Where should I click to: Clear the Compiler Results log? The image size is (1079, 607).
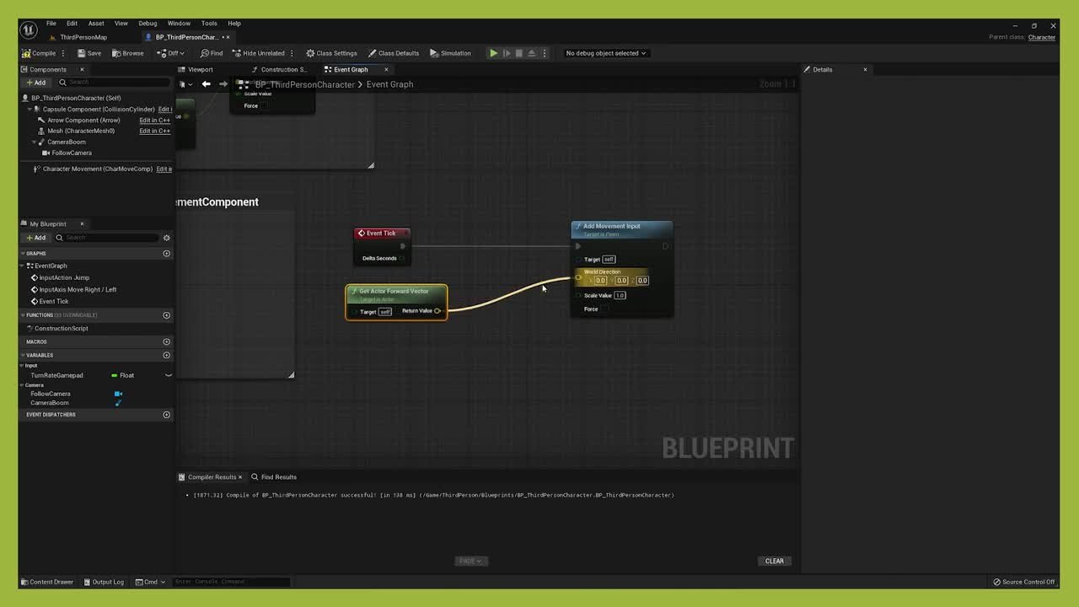tap(774, 561)
